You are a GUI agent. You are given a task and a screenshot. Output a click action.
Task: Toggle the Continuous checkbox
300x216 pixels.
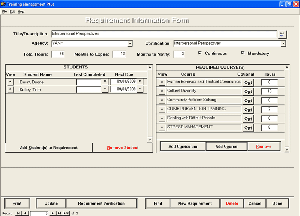click(x=200, y=53)
